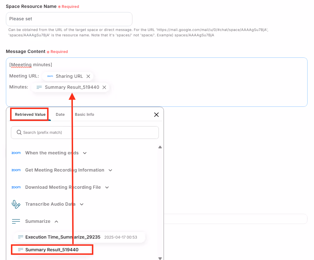Click the Summarize section label
The height and width of the screenshot is (260, 314).
coord(38,221)
